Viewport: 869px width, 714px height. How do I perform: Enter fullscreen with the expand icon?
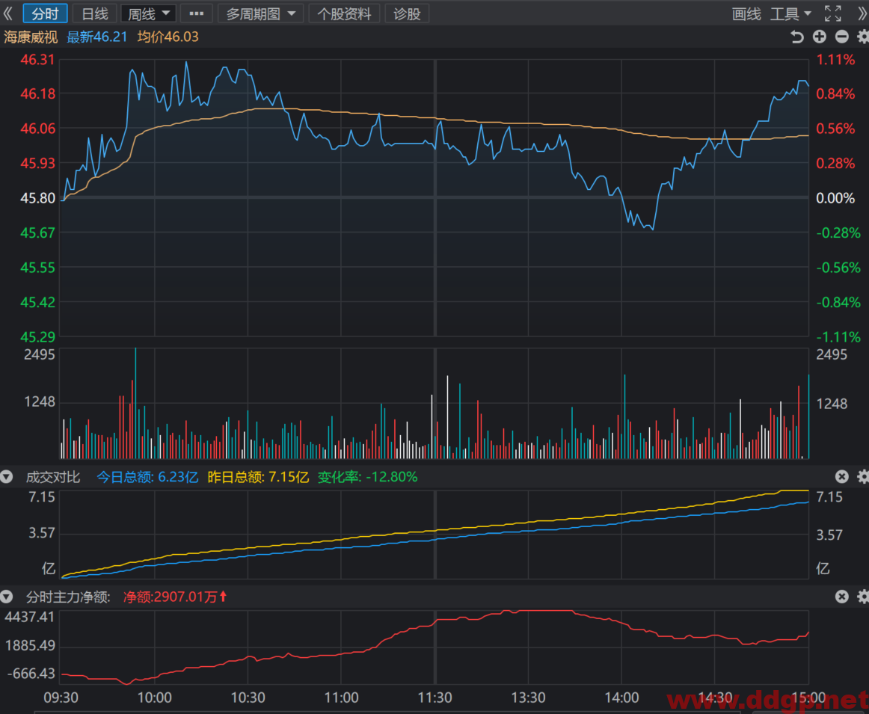point(832,13)
